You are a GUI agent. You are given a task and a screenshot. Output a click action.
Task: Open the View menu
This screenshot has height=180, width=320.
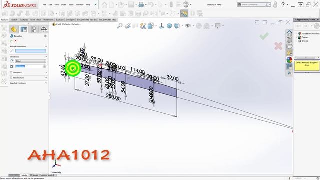coord(57,4)
